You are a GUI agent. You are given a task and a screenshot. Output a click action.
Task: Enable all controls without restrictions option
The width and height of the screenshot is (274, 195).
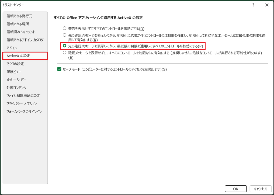pos(64,53)
